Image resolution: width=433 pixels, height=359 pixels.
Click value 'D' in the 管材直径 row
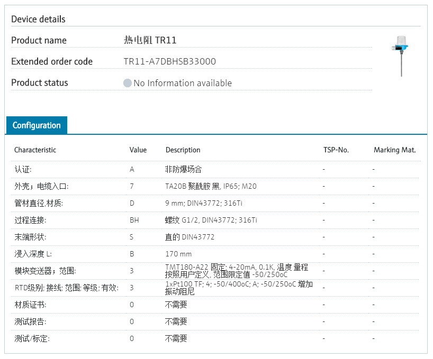(132, 204)
